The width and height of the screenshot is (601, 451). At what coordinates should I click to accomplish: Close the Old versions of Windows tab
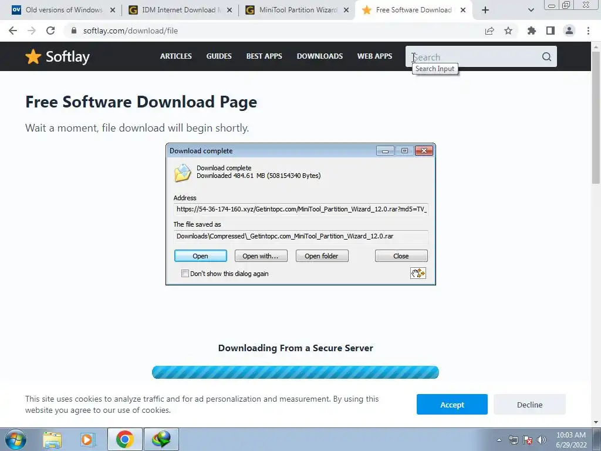tap(113, 11)
